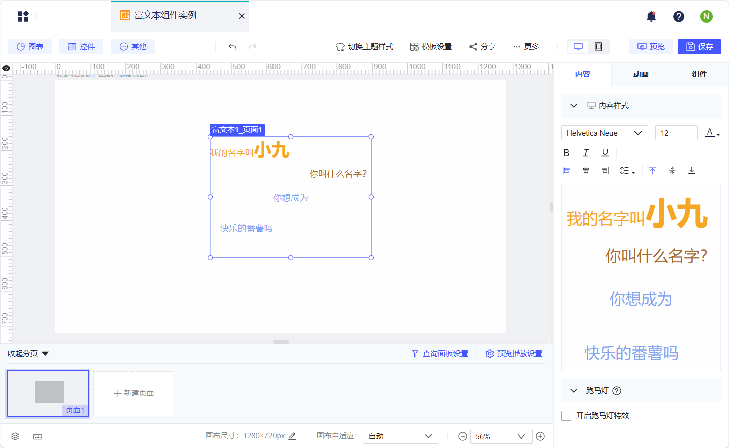The image size is (729, 448).
Task: Select the 页面1 thumbnail
Action: pos(48,394)
